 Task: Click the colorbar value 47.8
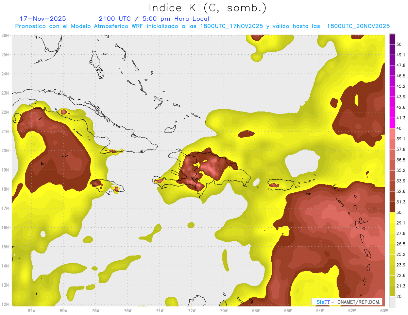401,65
